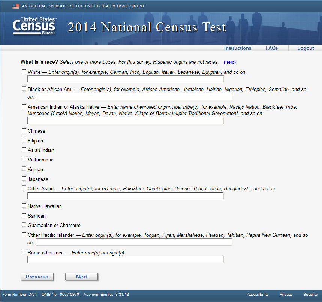The width and height of the screenshot is (322, 302).
Task: Open the Instructions menu item
Action: [238, 48]
